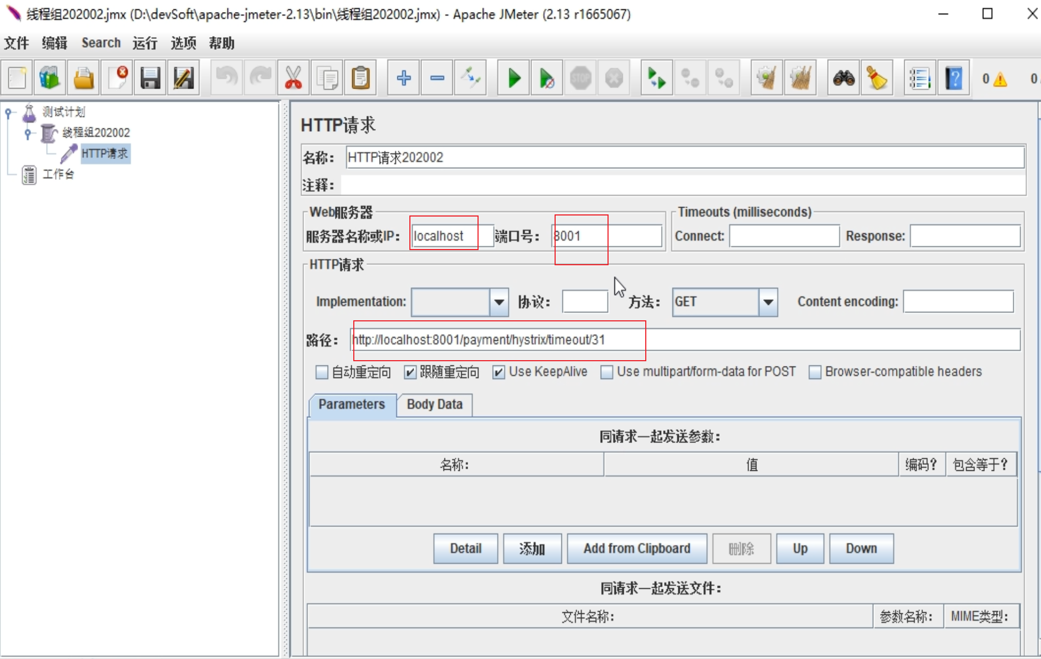Screen dimensions: 1041x659
Task: Click the Toggle enable/disable icon
Action: point(471,79)
